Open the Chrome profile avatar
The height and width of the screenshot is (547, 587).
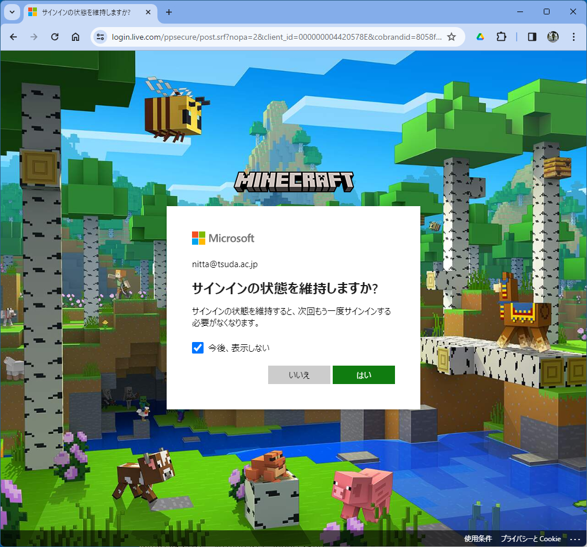[x=552, y=37]
